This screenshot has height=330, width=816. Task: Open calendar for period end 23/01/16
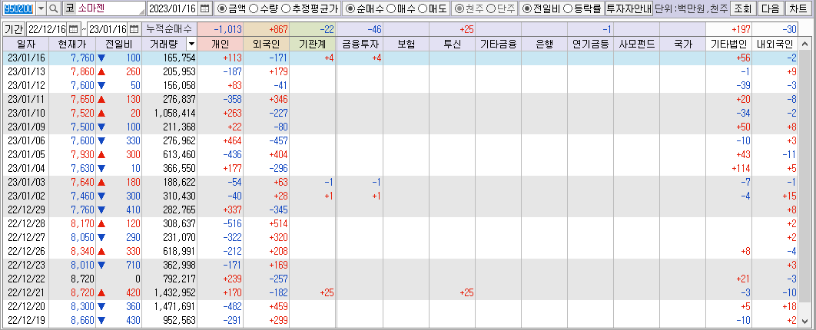coord(134,29)
